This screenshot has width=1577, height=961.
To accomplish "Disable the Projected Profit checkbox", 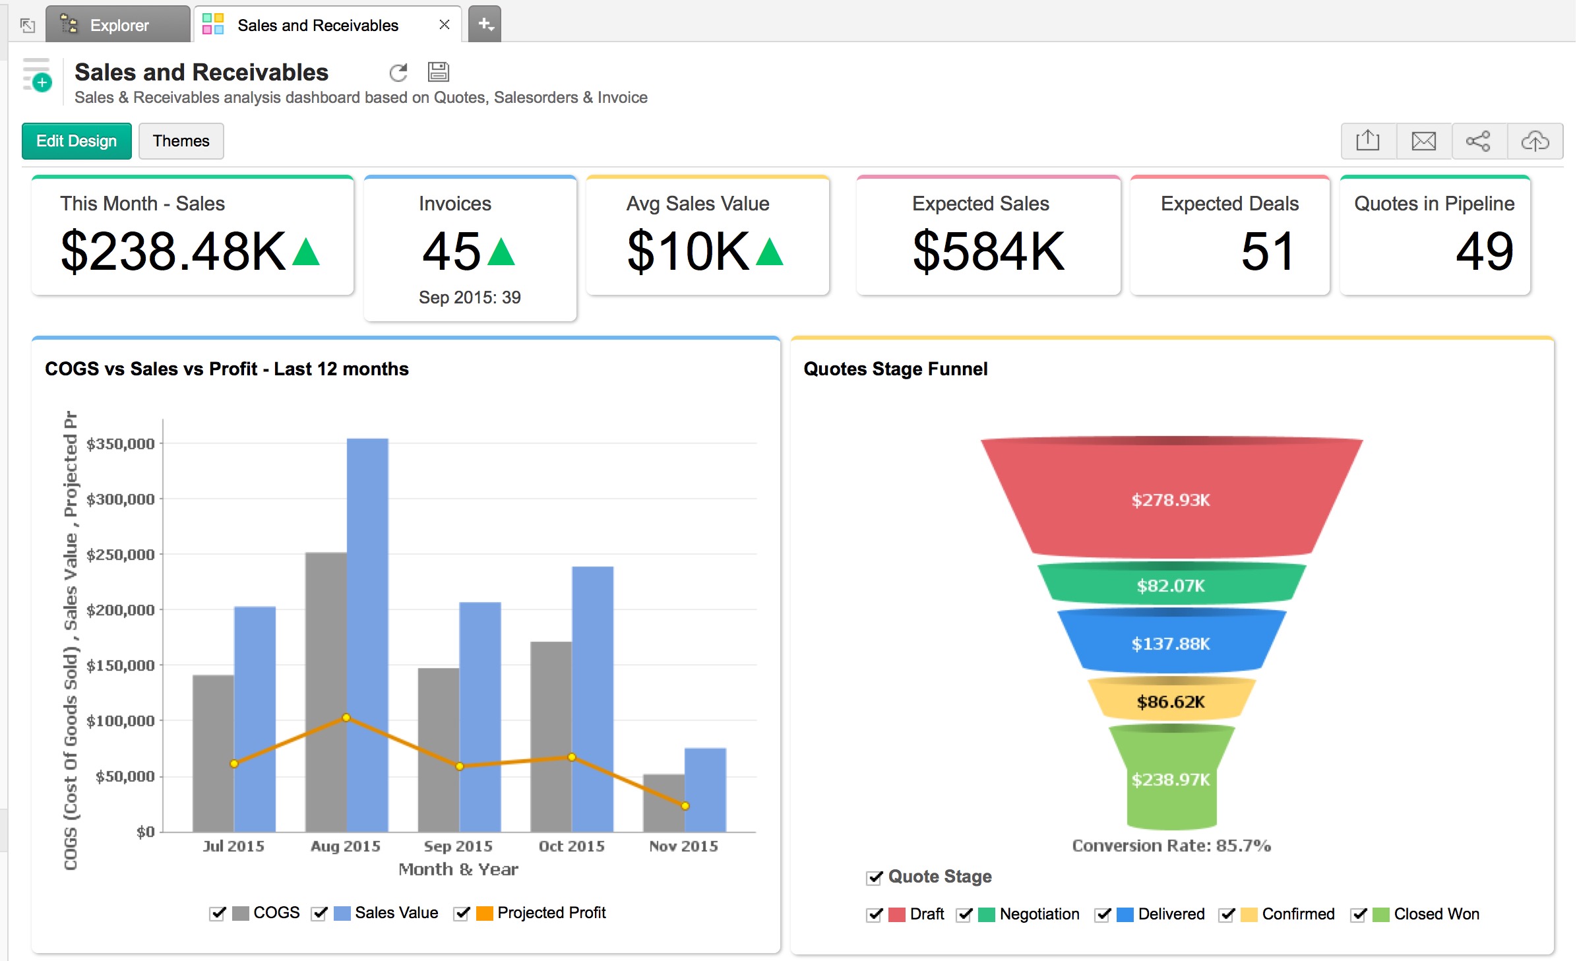I will 462,914.
